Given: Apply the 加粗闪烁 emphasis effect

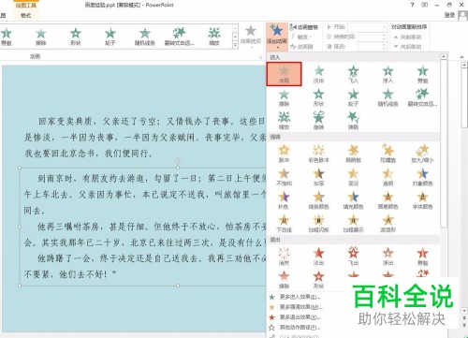Looking at the screenshot, I should point(318,223).
